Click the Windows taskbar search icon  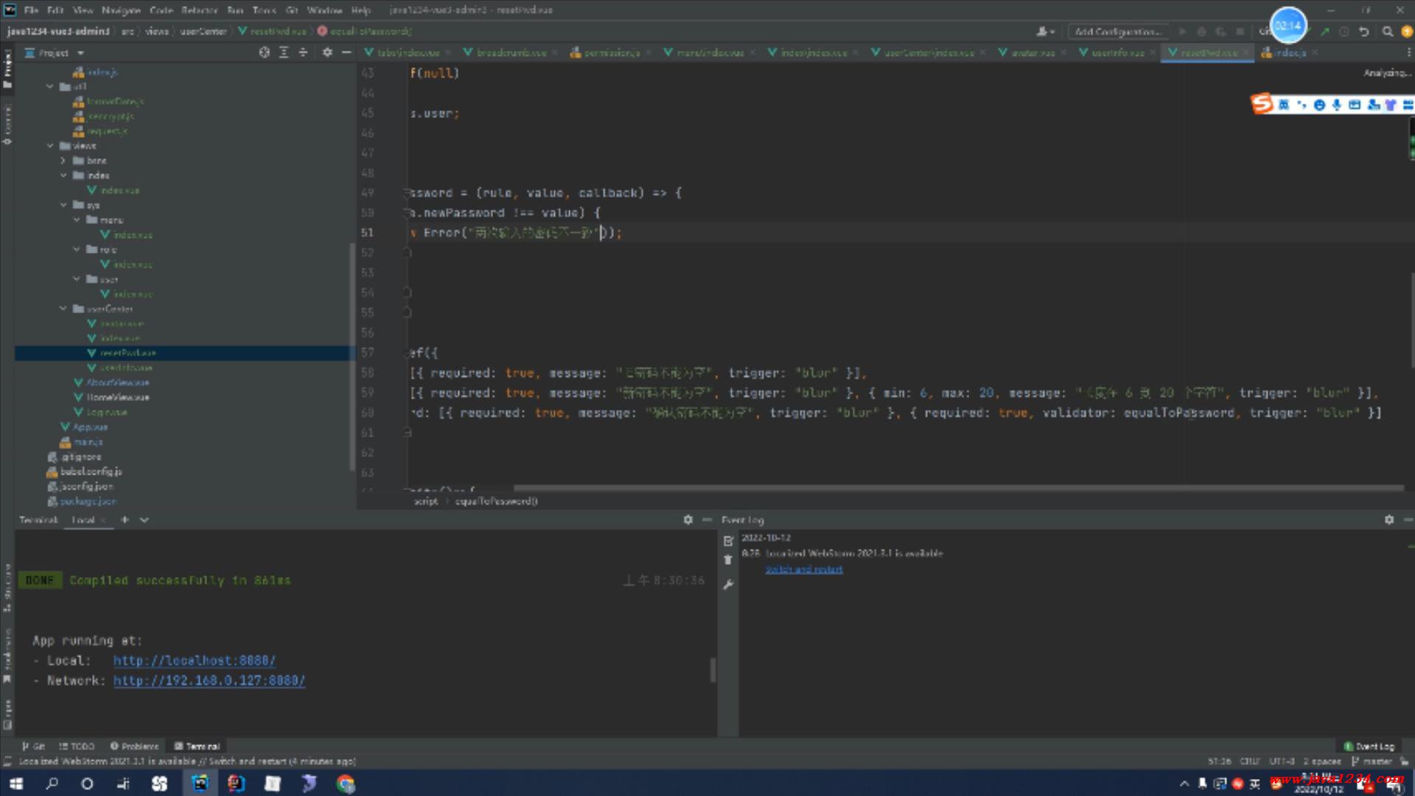click(52, 783)
